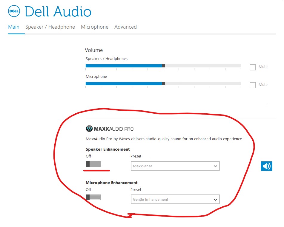Open the MaxxSense preset dropdown

point(175,166)
